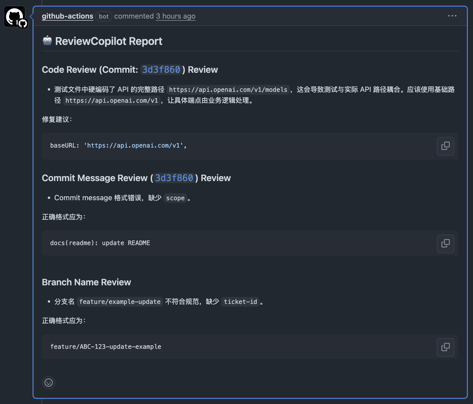Click the github-actions avatar image
The width and height of the screenshot is (473, 404).
tap(14, 17)
